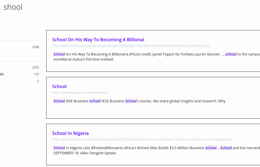Click highlighted "School" before "and the Harvard"

226,148
